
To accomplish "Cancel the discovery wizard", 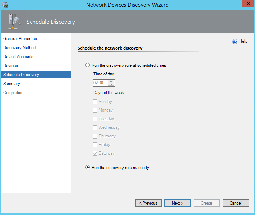I will click(x=235, y=203).
